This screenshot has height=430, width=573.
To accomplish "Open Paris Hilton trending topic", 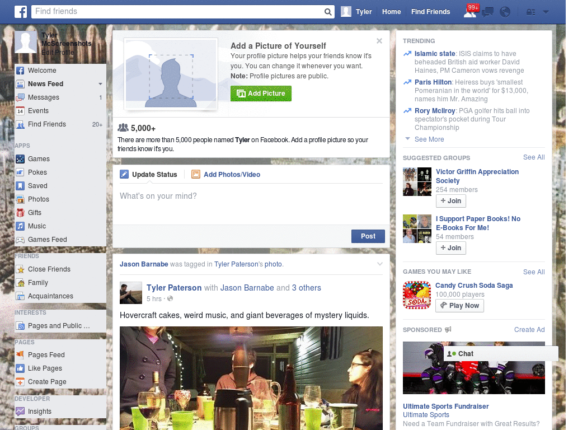I will click(x=433, y=82).
